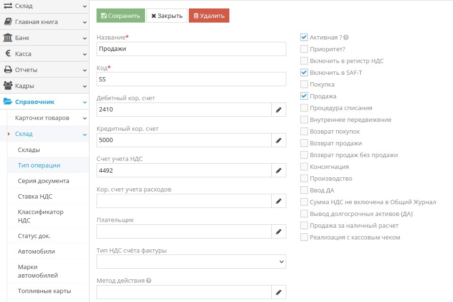
Task: Click pencil icon beside Кредитный кор. счет
Action: coord(279,140)
